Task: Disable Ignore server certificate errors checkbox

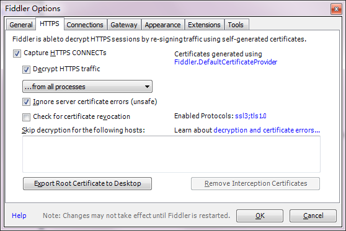Action: [26, 102]
